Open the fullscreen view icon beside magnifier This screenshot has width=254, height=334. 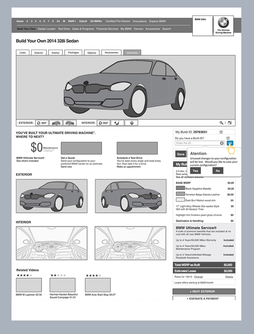click(230, 123)
